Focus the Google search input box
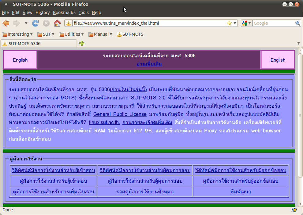This screenshot has height=215, width=303. (x=274, y=23)
